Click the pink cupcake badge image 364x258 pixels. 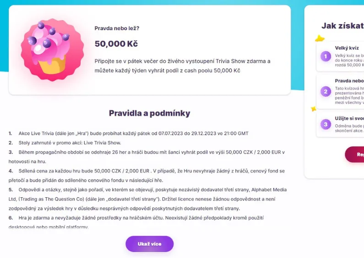(x=52, y=50)
